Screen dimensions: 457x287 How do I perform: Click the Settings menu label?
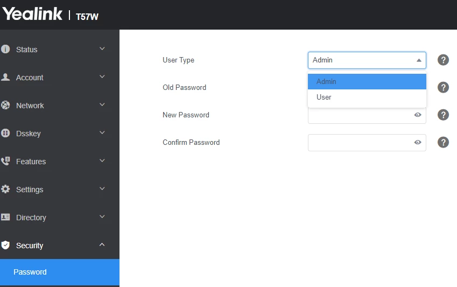(x=30, y=190)
